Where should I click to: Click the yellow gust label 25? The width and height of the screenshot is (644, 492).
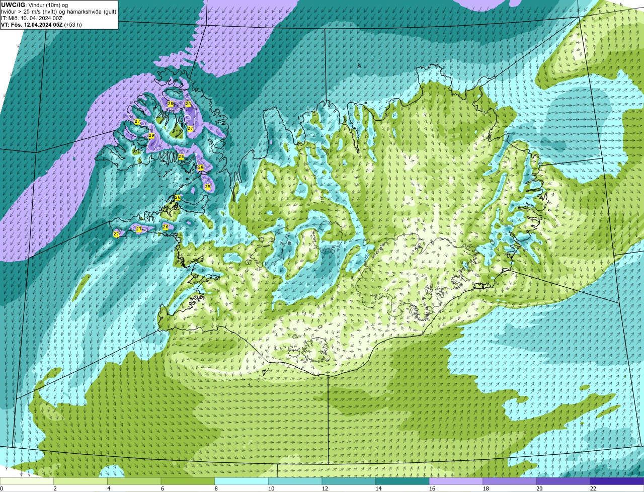click(x=208, y=187)
